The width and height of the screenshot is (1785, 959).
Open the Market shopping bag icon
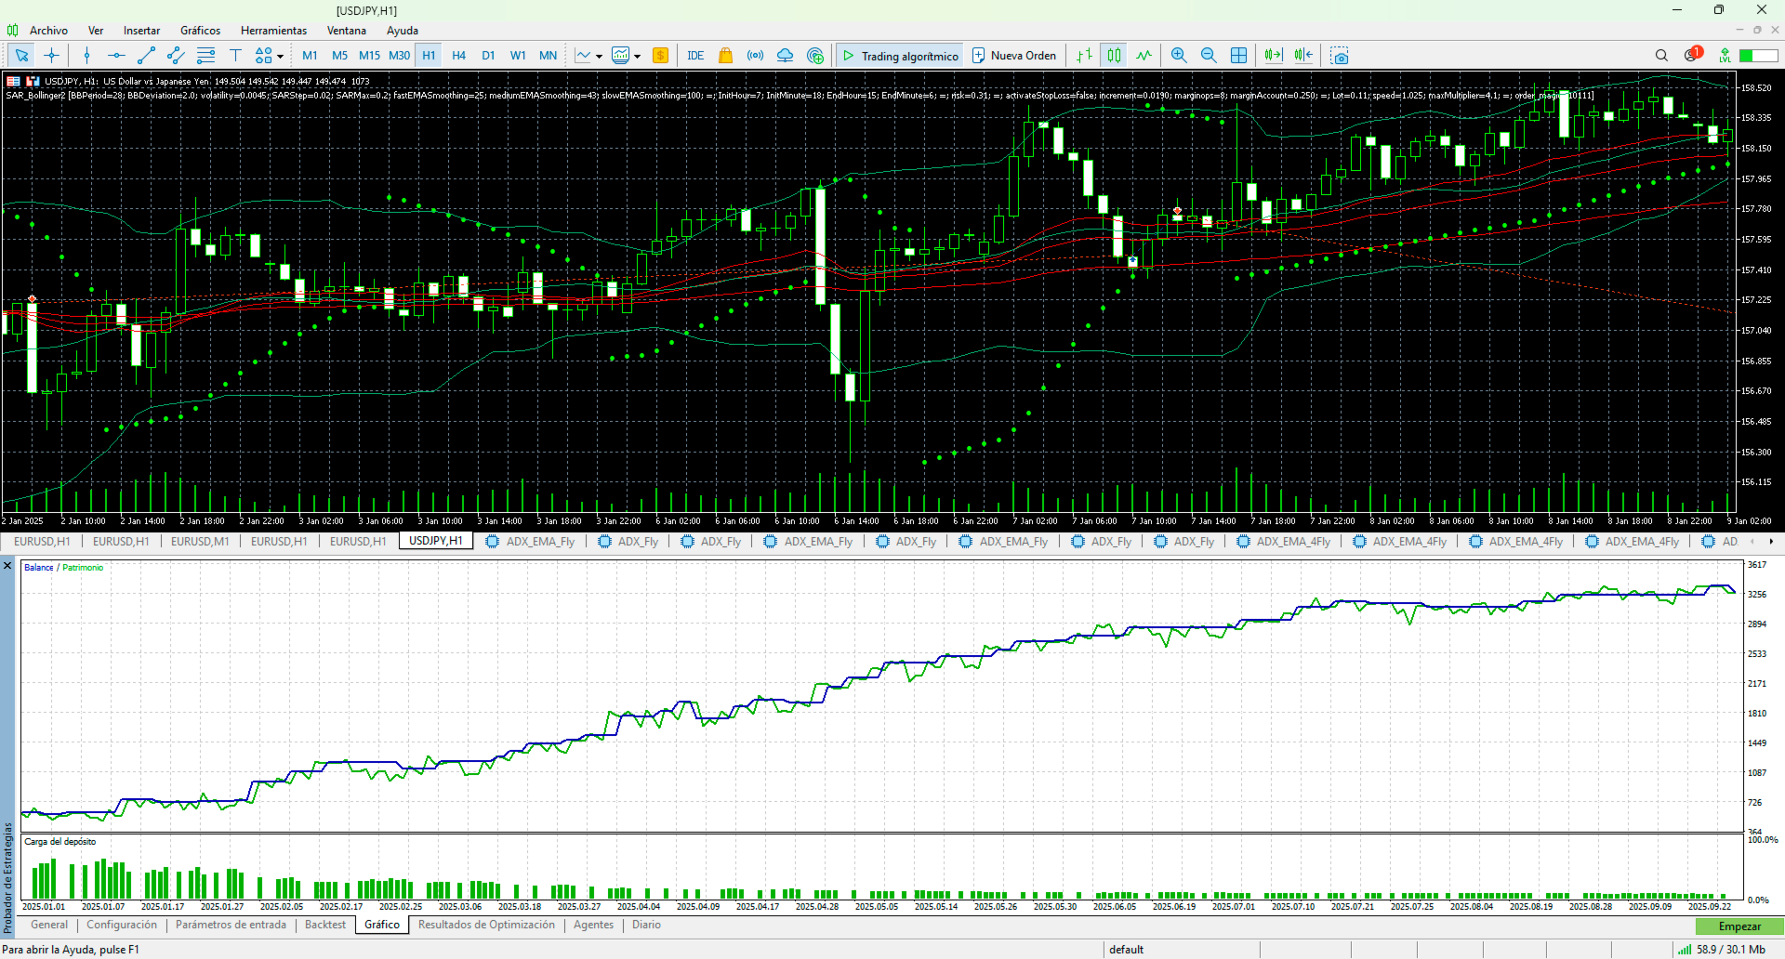pos(726,56)
